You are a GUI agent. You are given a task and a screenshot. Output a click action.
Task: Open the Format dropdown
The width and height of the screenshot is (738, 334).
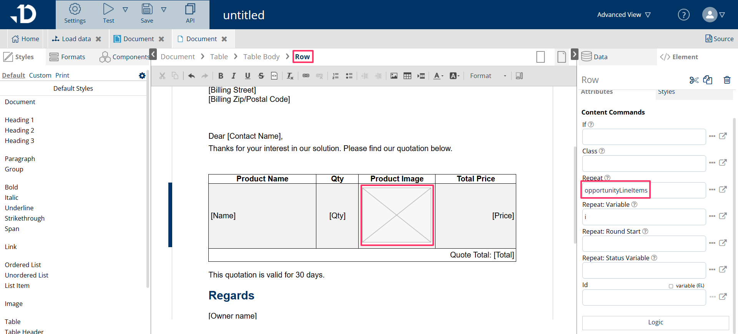[487, 76]
